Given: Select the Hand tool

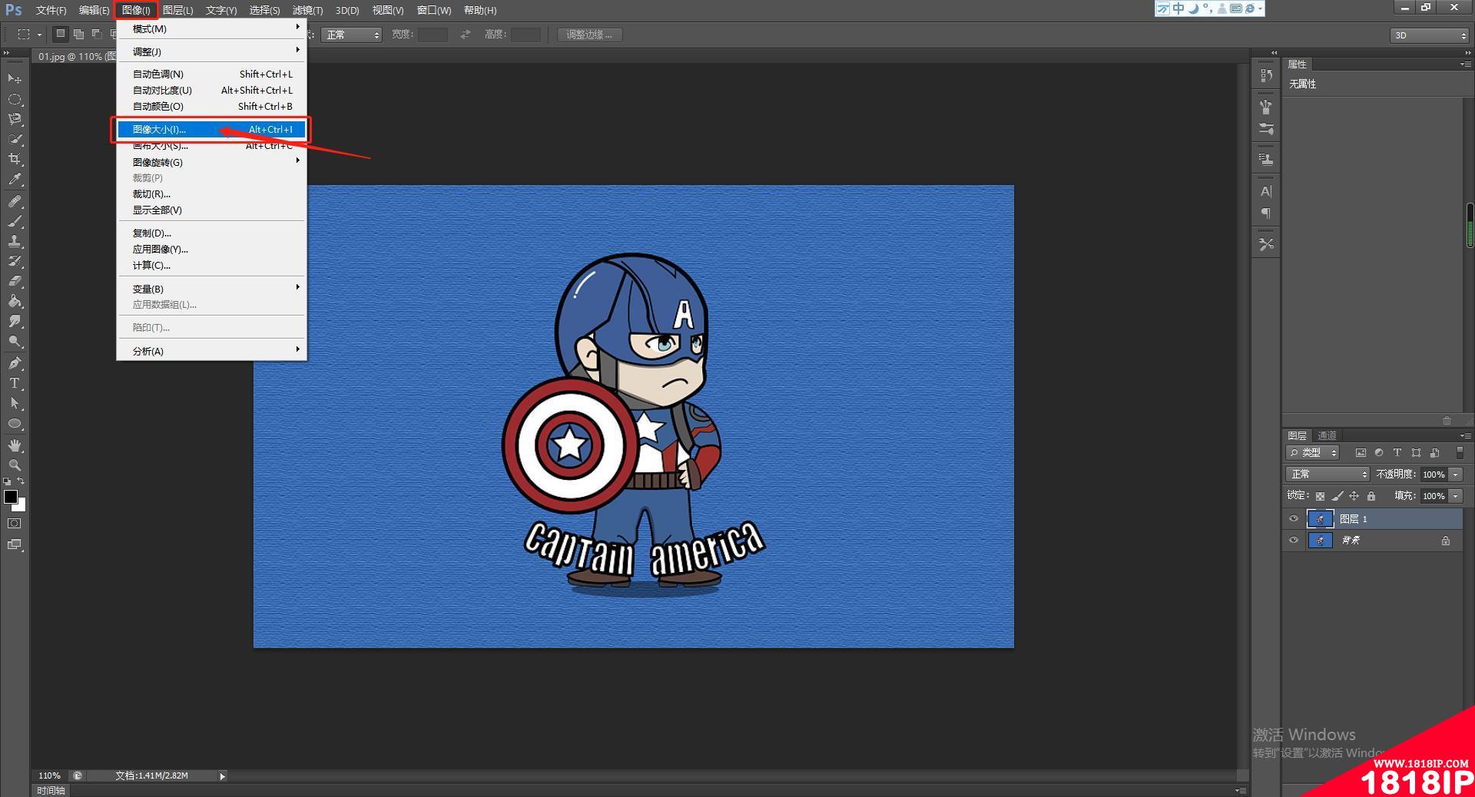Looking at the screenshot, I should [x=15, y=445].
